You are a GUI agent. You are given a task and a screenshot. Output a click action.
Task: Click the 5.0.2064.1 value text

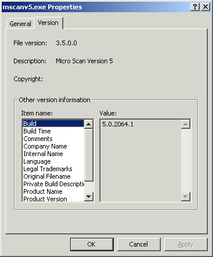coord(118,124)
